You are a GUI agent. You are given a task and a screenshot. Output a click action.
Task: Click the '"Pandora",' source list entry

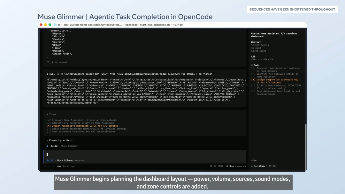(x=58, y=39)
